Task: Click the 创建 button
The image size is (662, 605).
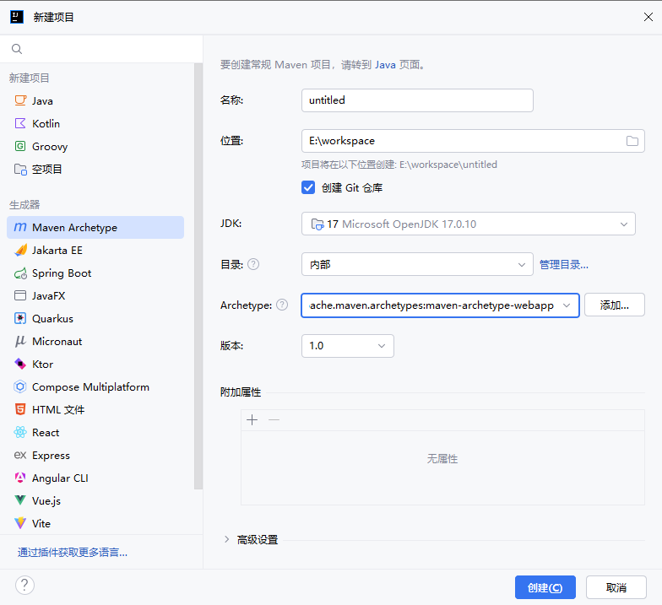Action: click(x=545, y=587)
